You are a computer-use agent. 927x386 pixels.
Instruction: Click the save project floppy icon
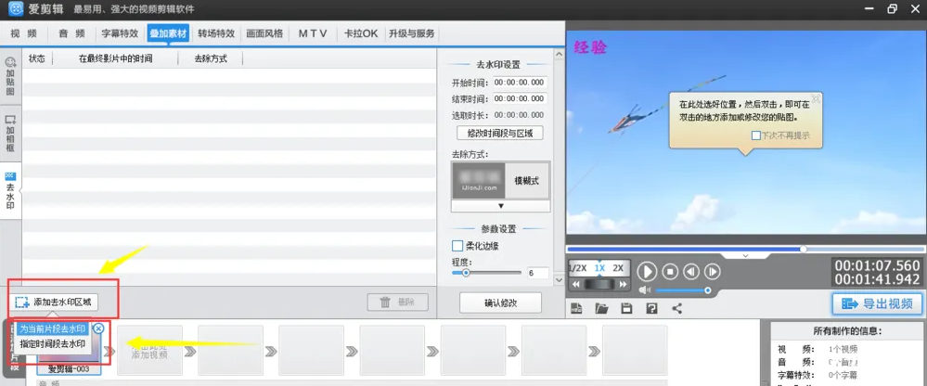pos(626,308)
